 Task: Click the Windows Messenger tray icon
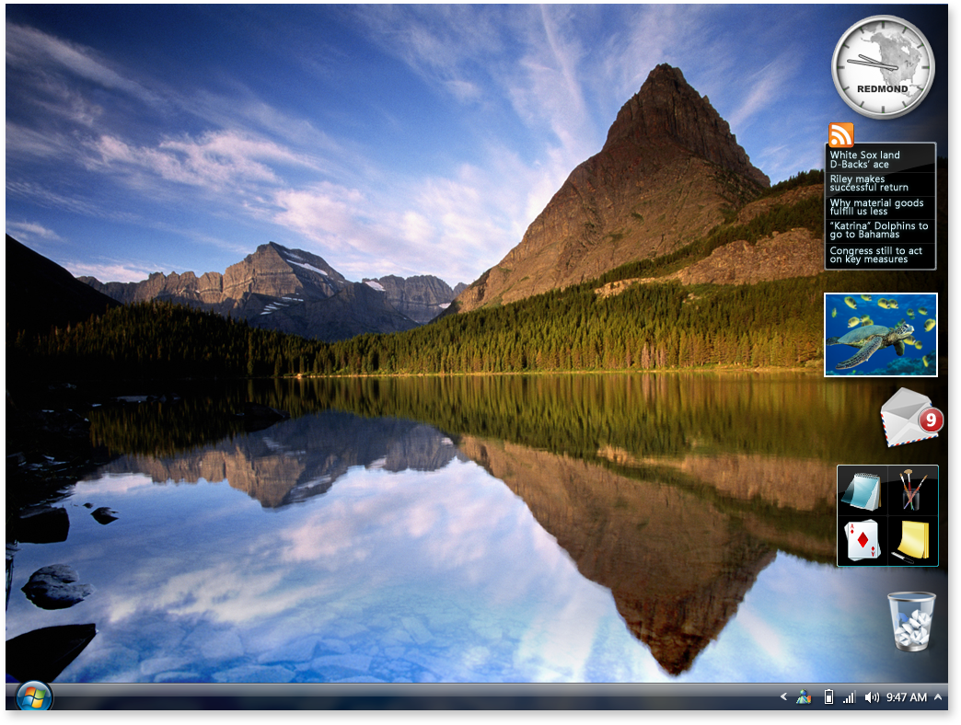(x=804, y=697)
